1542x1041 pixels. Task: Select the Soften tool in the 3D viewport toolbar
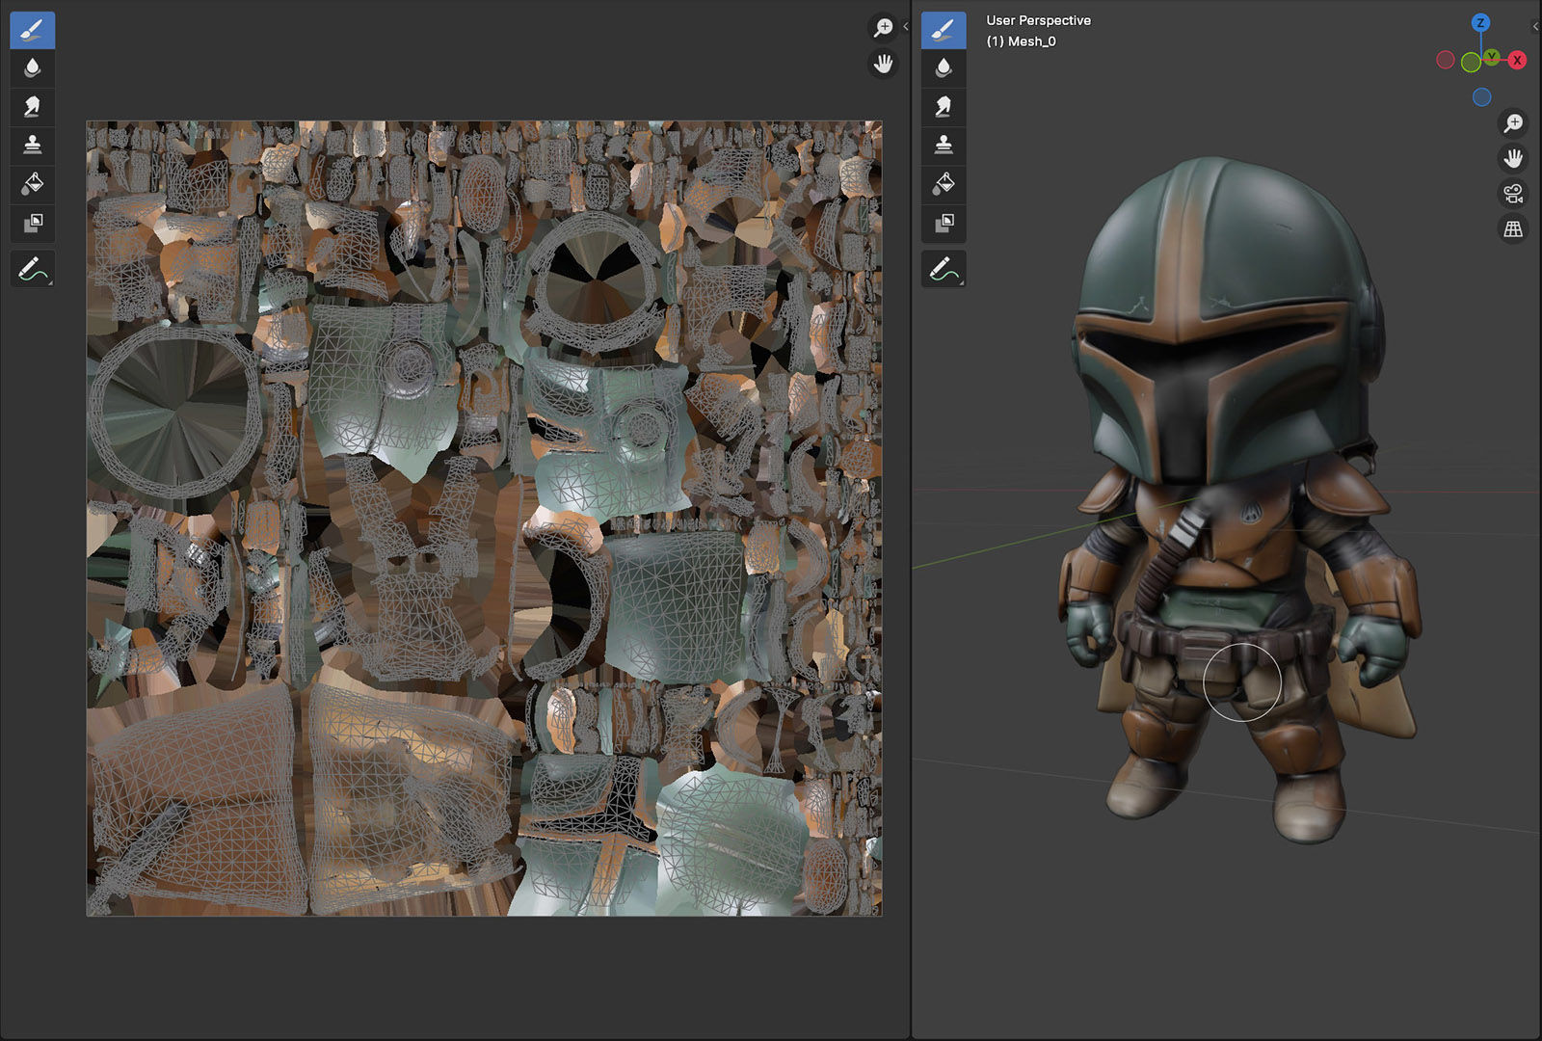pyautogui.click(x=944, y=68)
